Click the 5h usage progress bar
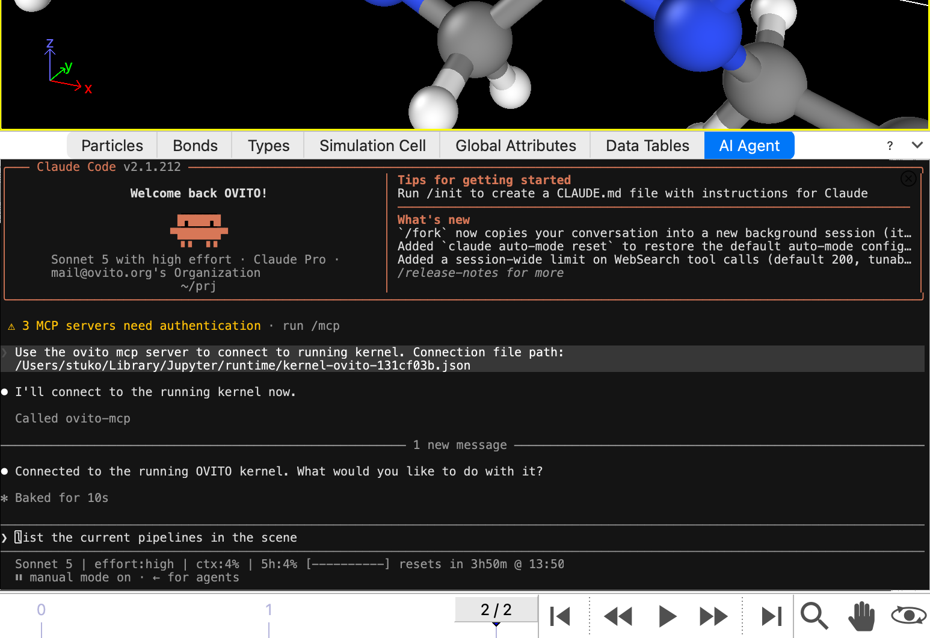This screenshot has height=638, width=930. [x=348, y=564]
